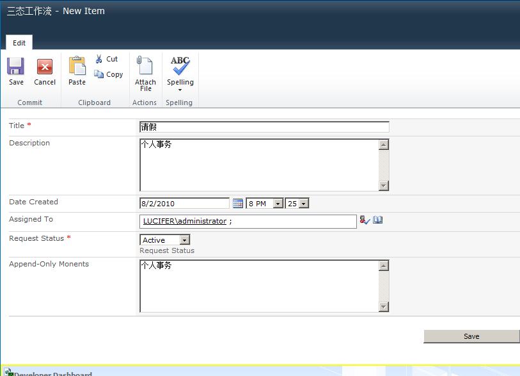Image resolution: width=520 pixels, height=376 pixels.
Task: Open the Browse address book icon
Action: click(x=378, y=220)
